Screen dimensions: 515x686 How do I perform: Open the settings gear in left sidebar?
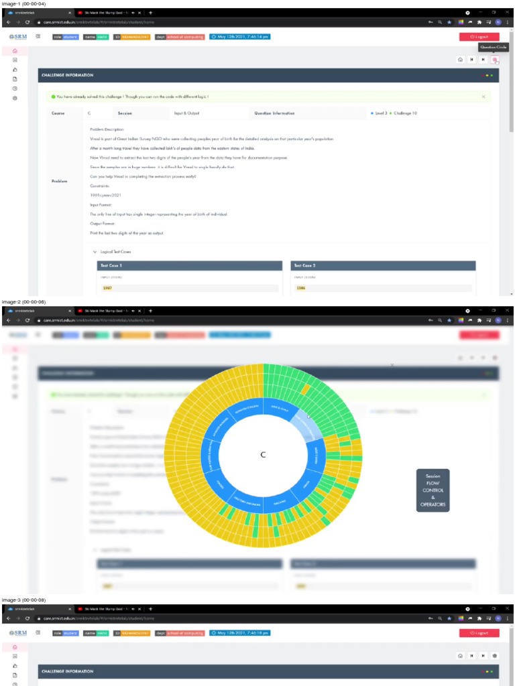coord(15,98)
